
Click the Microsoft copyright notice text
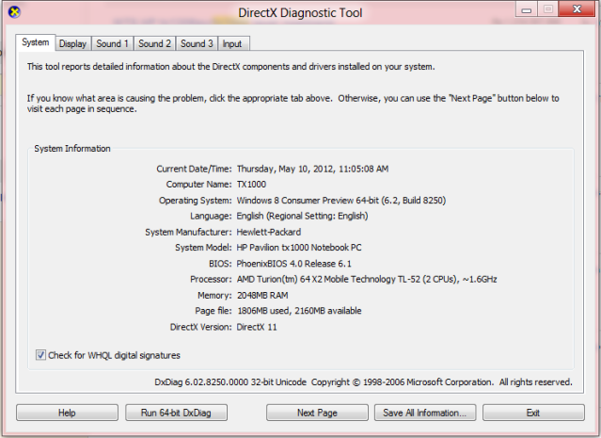coord(441,381)
